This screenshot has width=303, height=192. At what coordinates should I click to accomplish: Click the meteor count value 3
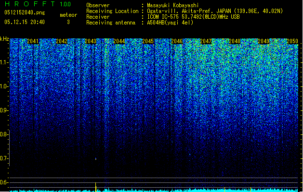tap(68, 22)
